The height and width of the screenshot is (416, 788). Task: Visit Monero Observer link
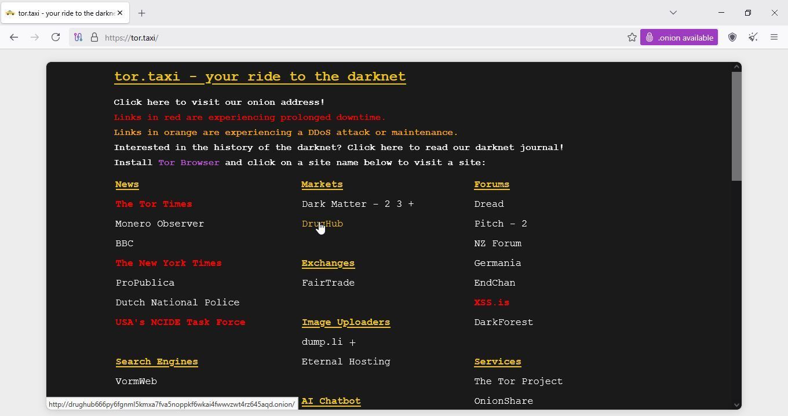[x=159, y=224]
